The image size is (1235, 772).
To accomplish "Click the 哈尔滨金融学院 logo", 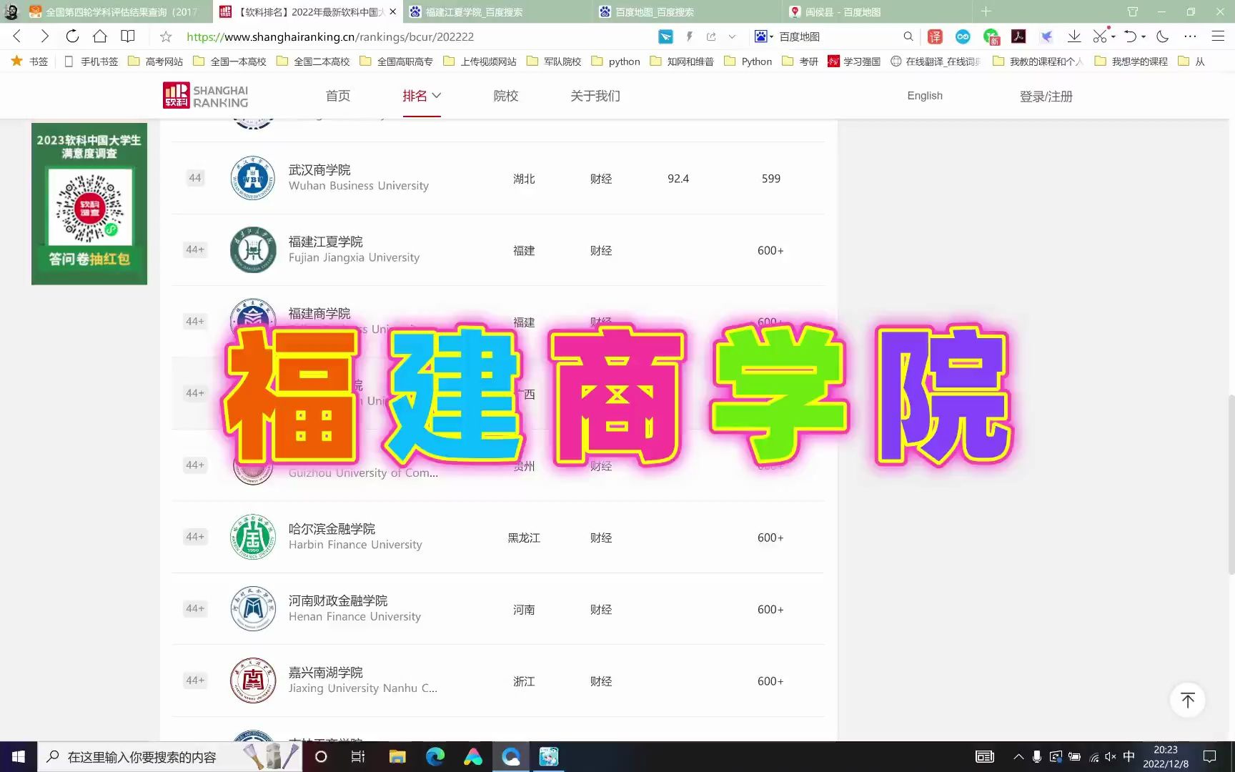I will point(253,537).
